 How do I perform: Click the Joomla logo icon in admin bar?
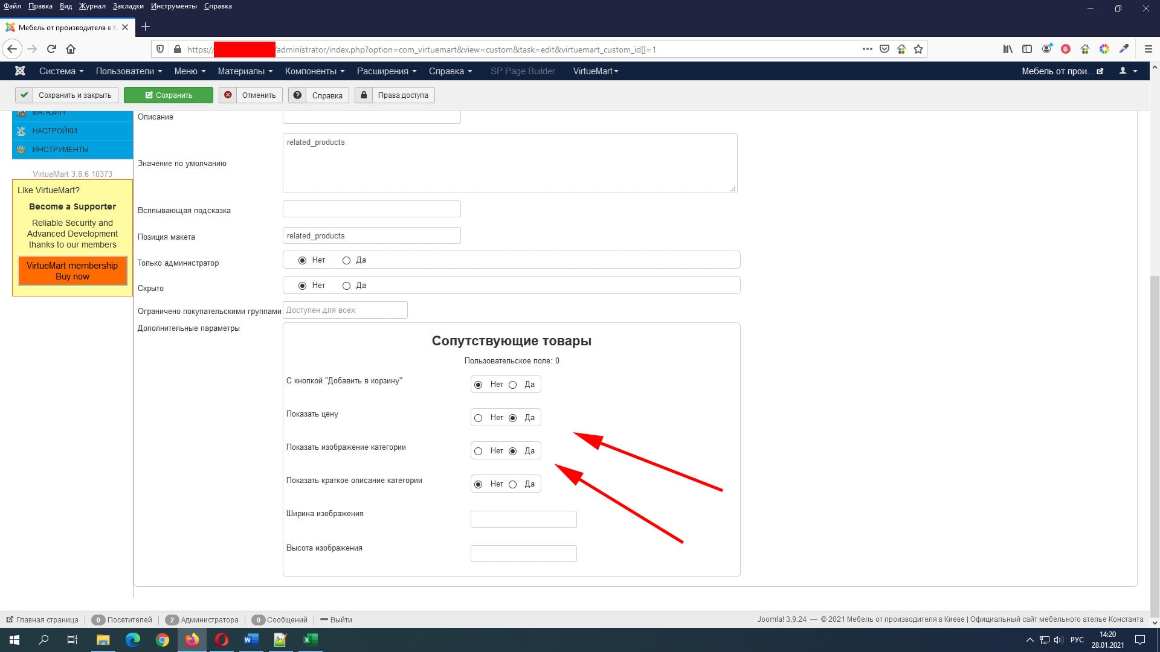[x=20, y=71]
